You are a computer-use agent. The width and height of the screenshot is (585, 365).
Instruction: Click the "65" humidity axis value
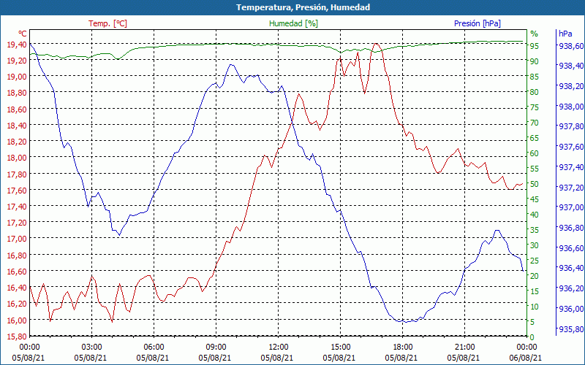pyautogui.click(x=535, y=138)
